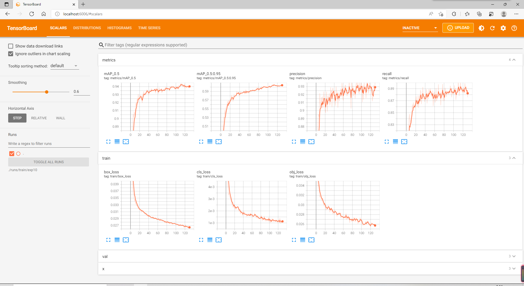
Task: Add page to browser favorites
Action: (x=441, y=14)
